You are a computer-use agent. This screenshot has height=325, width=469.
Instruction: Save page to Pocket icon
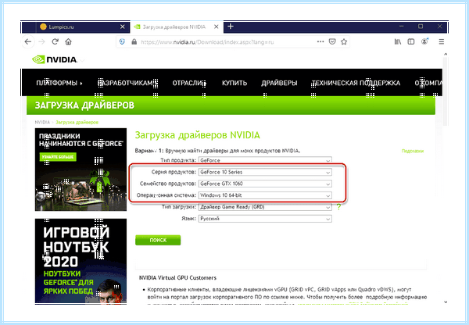pyautogui.click(x=332, y=41)
